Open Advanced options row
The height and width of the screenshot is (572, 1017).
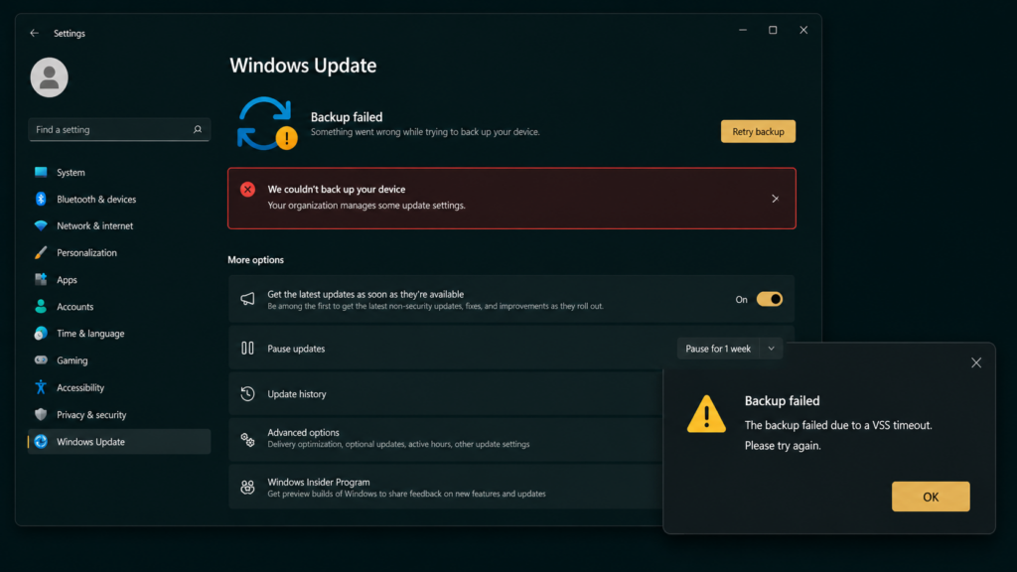point(446,439)
